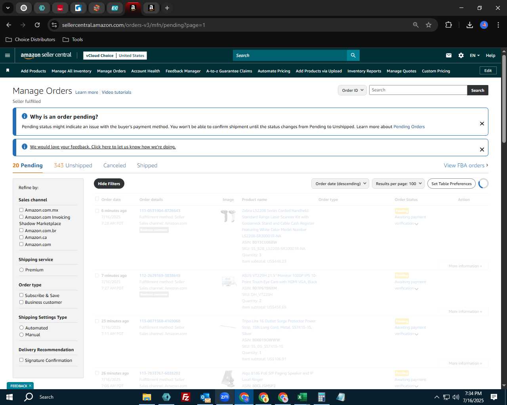Click the Set Table Preferences button

click(x=452, y=184)
